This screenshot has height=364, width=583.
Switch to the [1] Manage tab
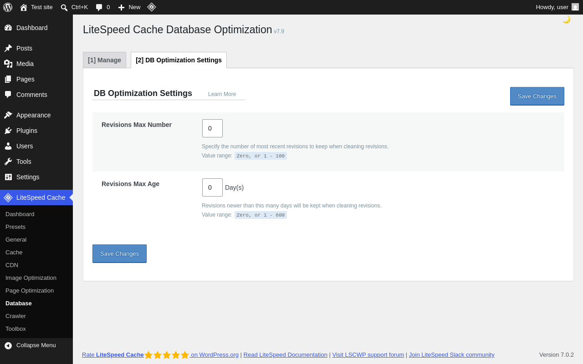(x=104, y=60)
